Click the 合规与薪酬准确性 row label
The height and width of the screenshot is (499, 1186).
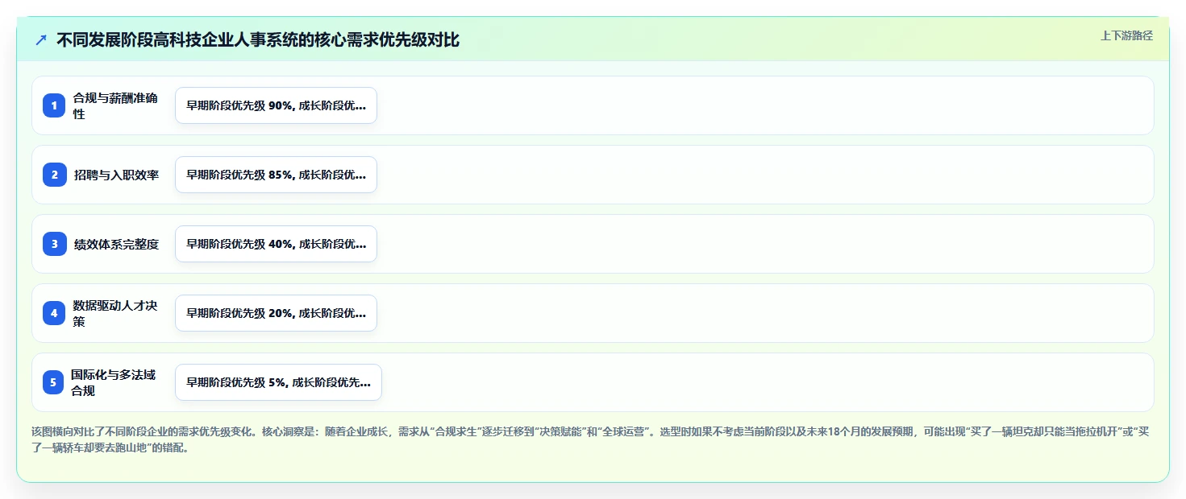pos(115,105)
